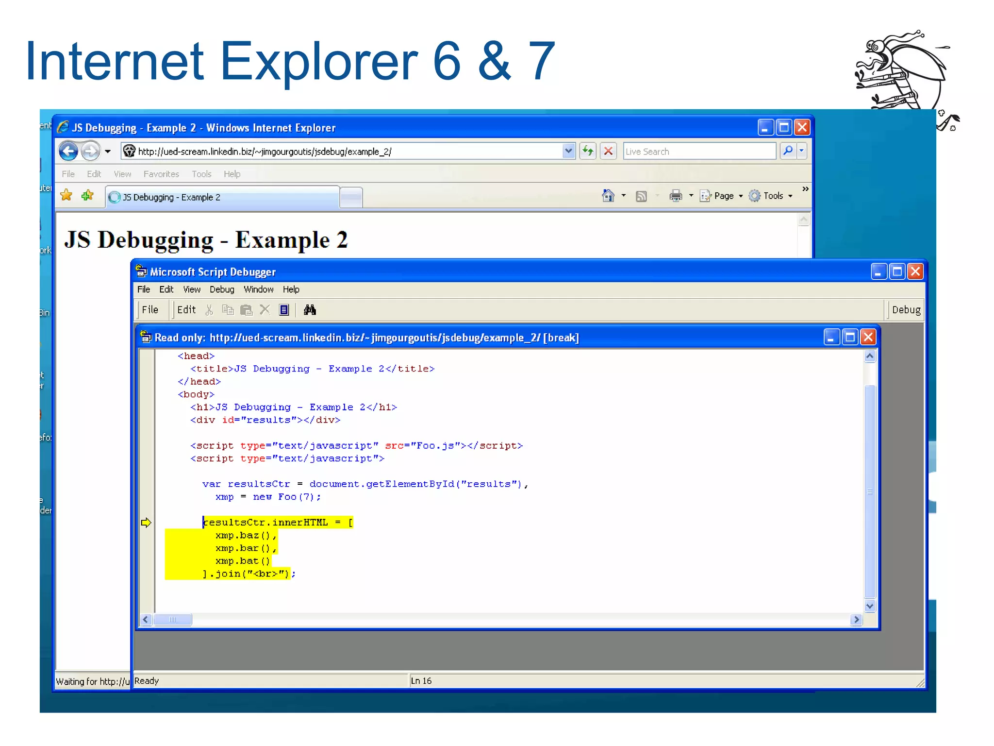Click the IE Back navigation arrow
994x746 pixels.
(x=68, y=151)
